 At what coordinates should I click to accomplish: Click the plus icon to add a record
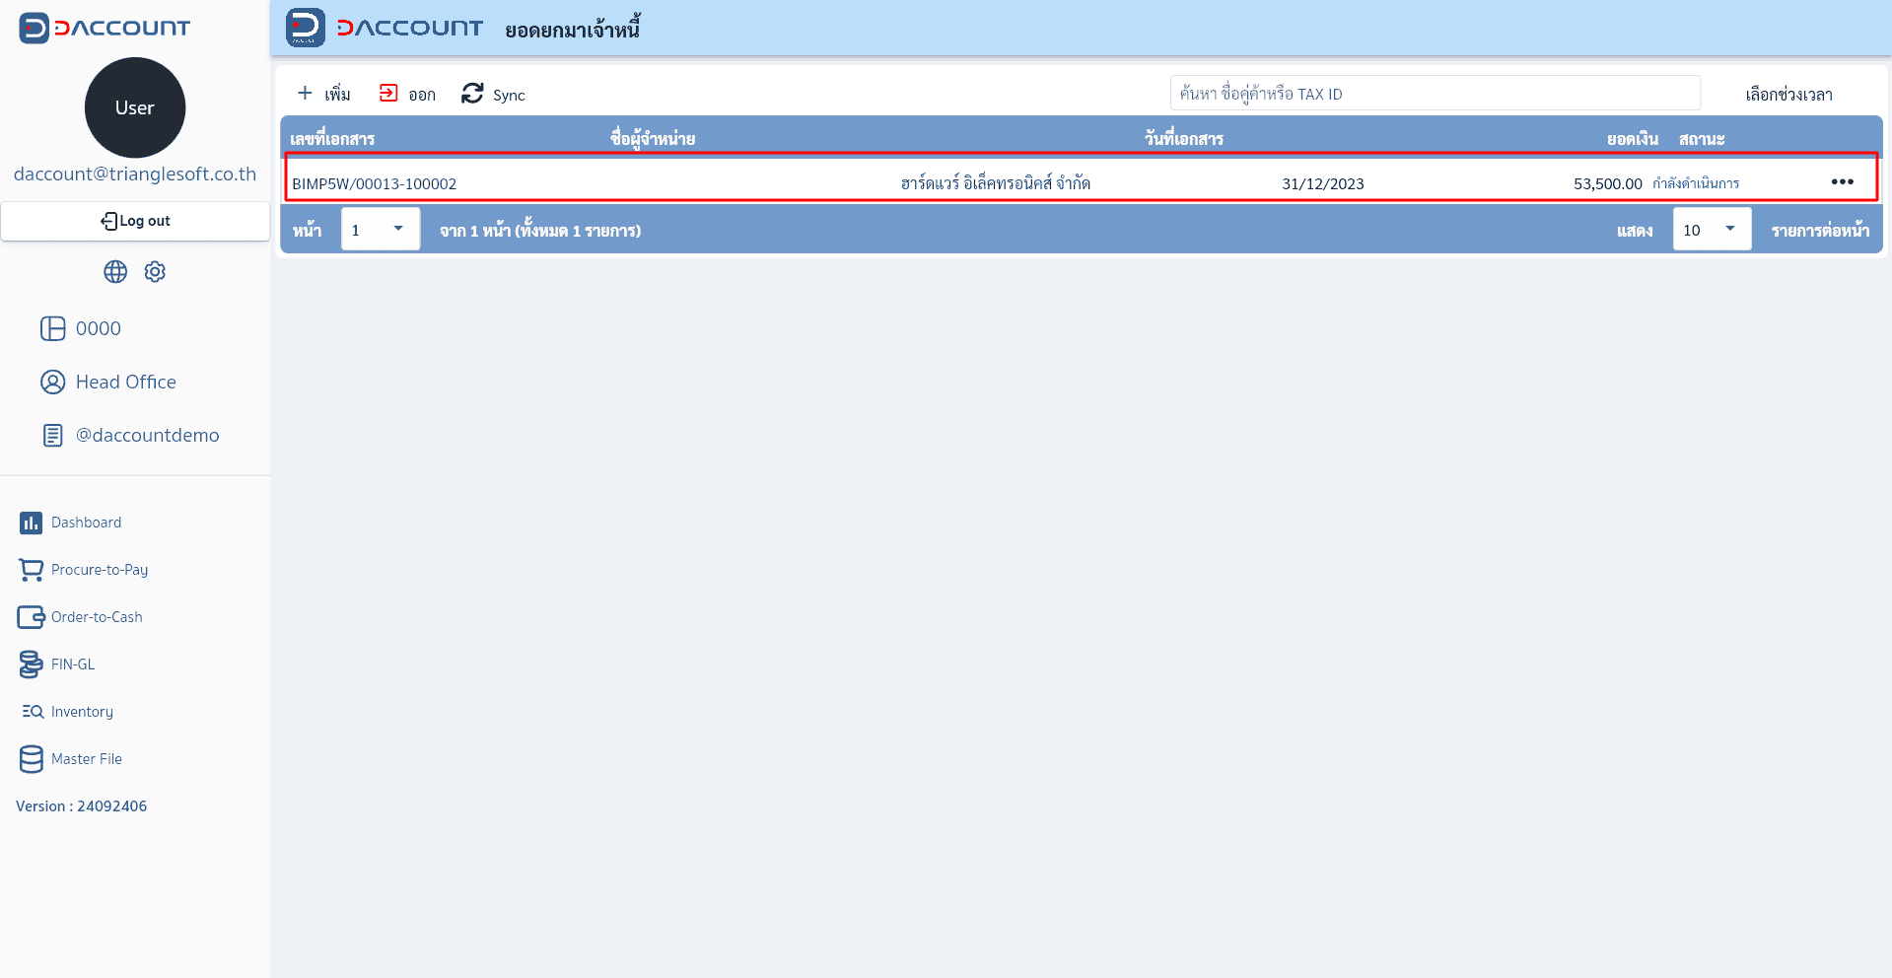coord(305,93)
